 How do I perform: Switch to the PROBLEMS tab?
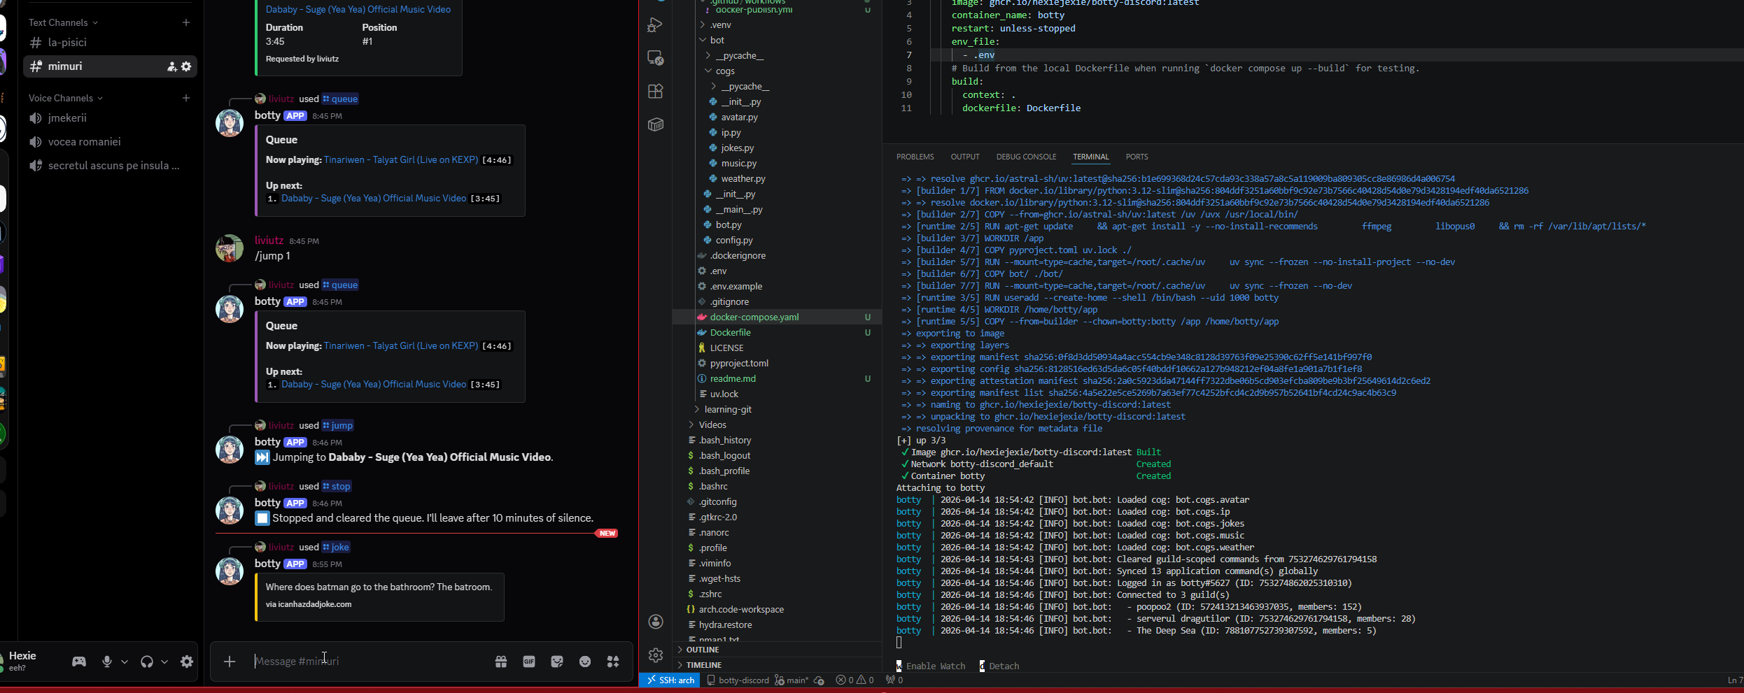click(915, 157)
